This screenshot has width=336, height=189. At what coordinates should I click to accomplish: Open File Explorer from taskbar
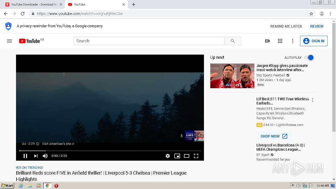[30, 186]
